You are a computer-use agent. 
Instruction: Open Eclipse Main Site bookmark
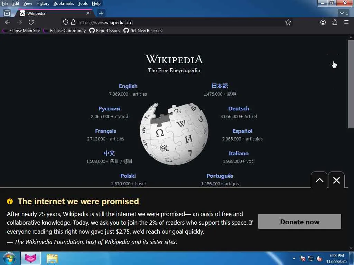(x=21, y=31)
